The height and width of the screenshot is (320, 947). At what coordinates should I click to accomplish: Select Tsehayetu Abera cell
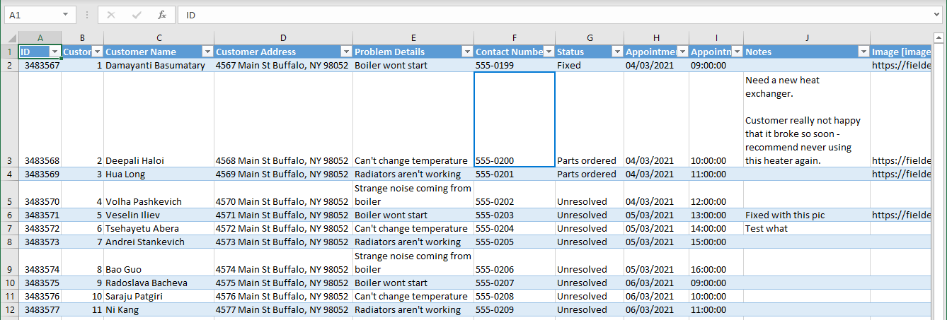click(159, 228)
